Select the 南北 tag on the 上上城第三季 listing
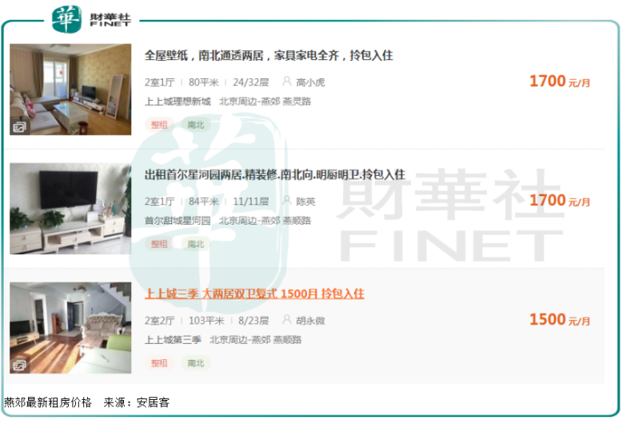Viewport: 622px width, 424px height. (x=196, y=363)
